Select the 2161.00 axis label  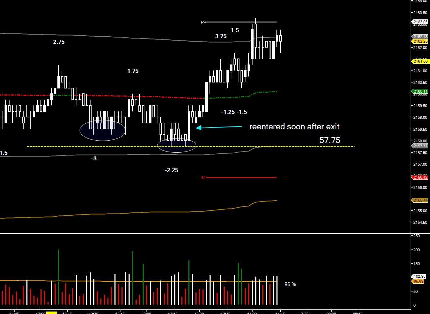420,71
